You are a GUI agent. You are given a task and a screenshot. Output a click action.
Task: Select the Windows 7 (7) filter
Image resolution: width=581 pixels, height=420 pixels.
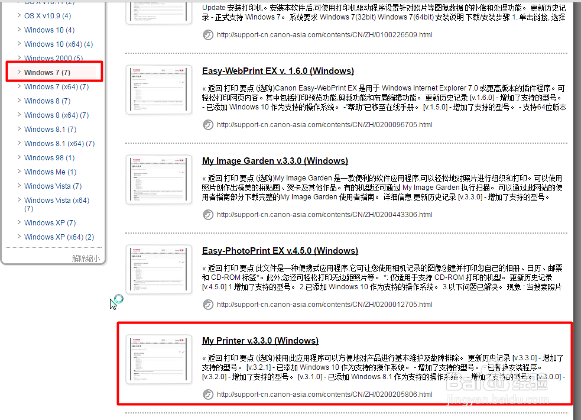[x=47, y=73]
